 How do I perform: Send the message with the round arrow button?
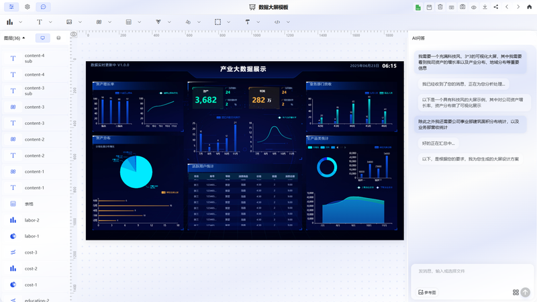point(526,292)
